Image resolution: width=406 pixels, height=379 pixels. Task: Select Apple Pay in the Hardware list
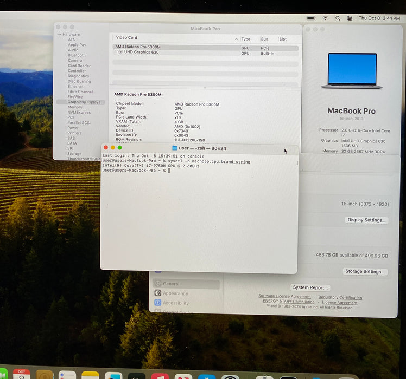(77, 45)
